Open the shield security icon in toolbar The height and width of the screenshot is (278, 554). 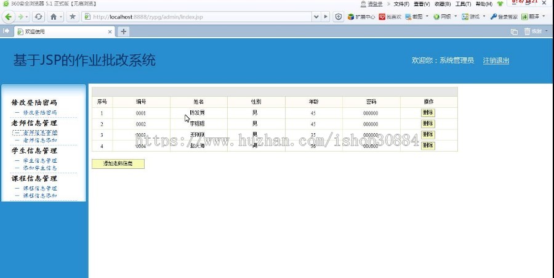338,17
